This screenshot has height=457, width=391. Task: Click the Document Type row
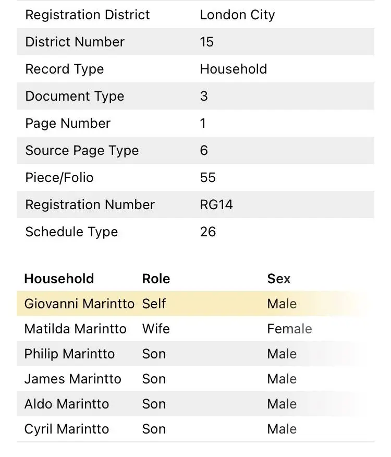click(x=195, y=96)
